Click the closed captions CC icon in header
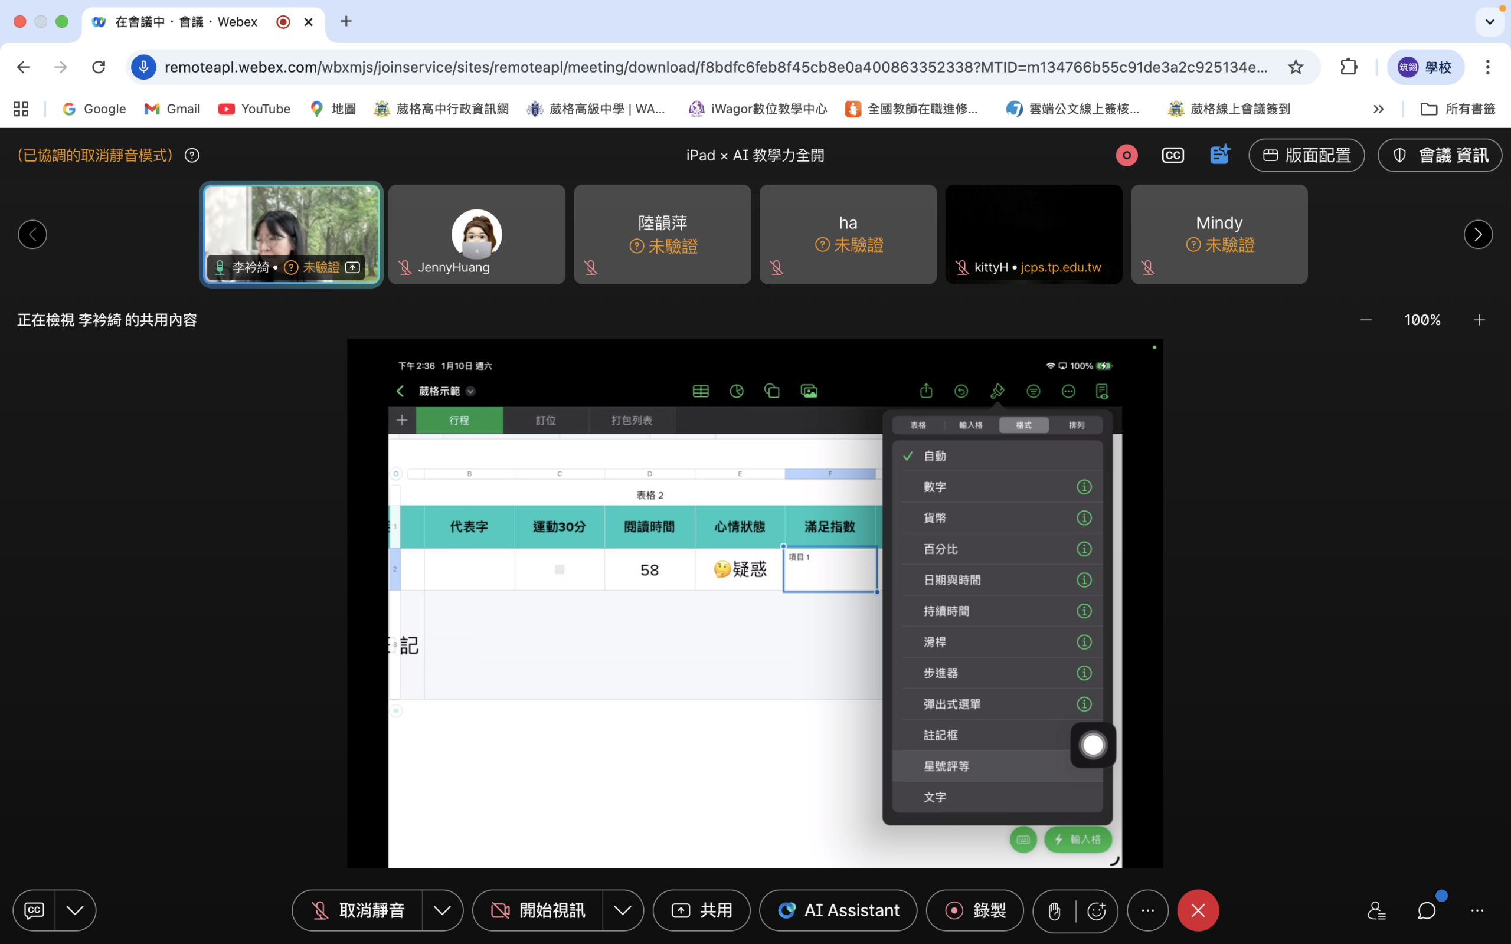This screenshot has width=1511, height=944. tap(1172, 155)
